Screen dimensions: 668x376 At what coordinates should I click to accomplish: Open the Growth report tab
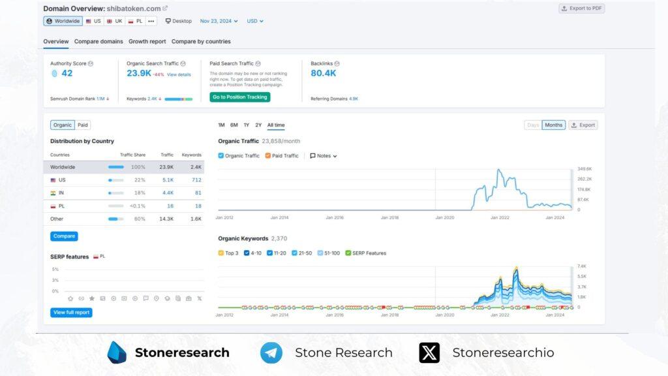147,42
